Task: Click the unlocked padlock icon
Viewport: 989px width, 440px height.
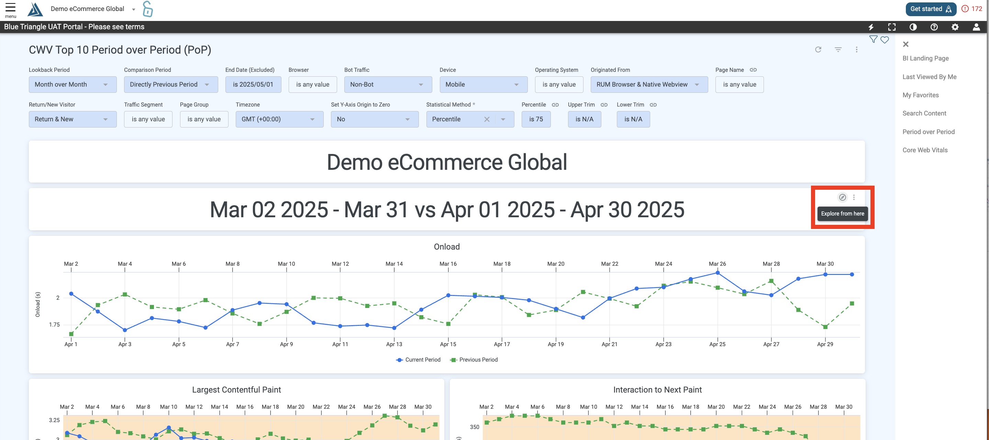Action: pos(147,9)
